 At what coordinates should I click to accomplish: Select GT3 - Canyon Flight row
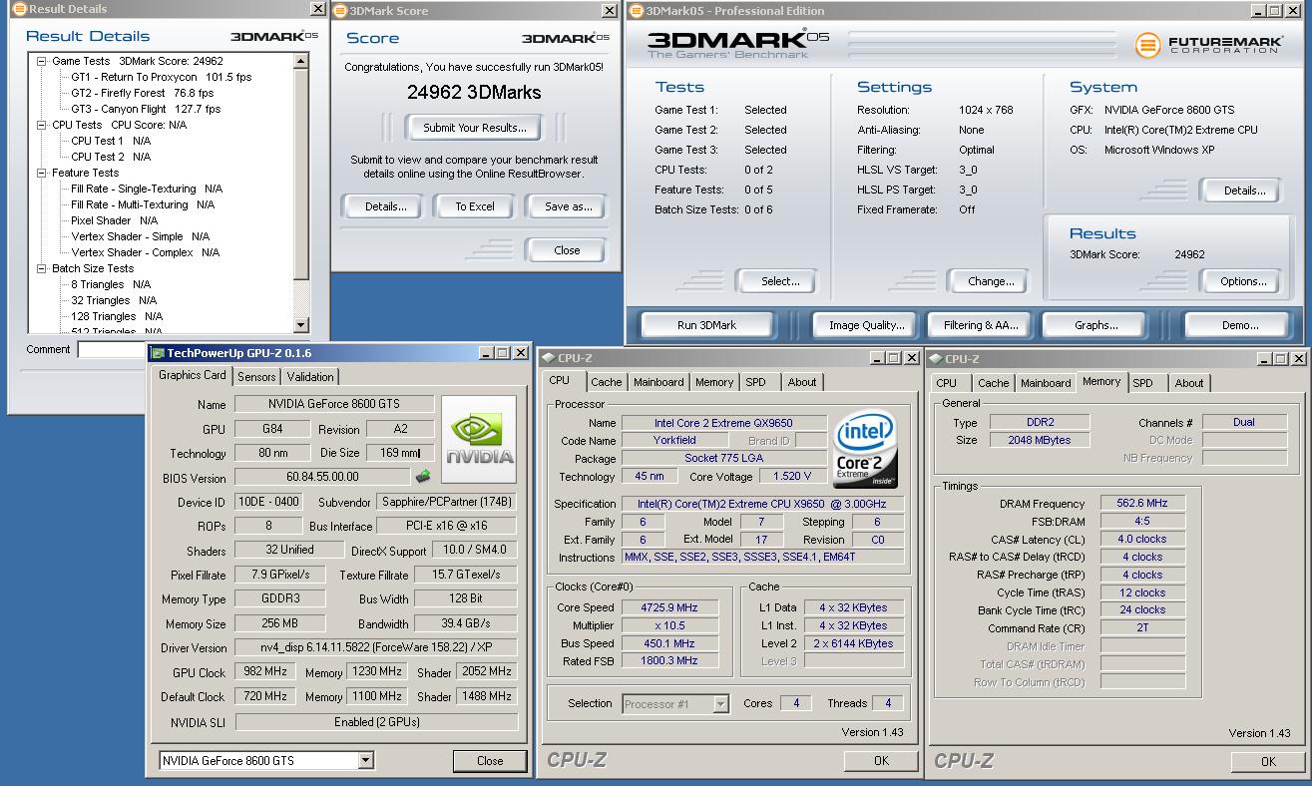[146, 109]
